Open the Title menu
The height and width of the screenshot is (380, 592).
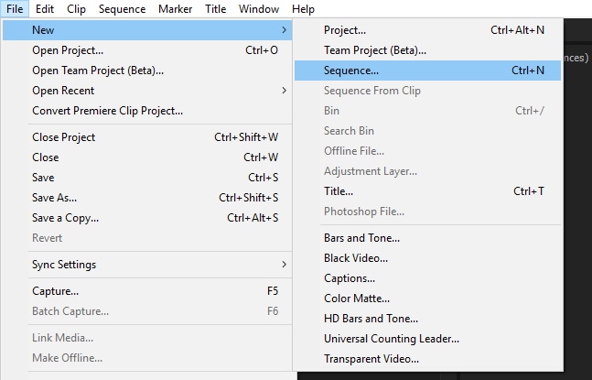[216, 9]
